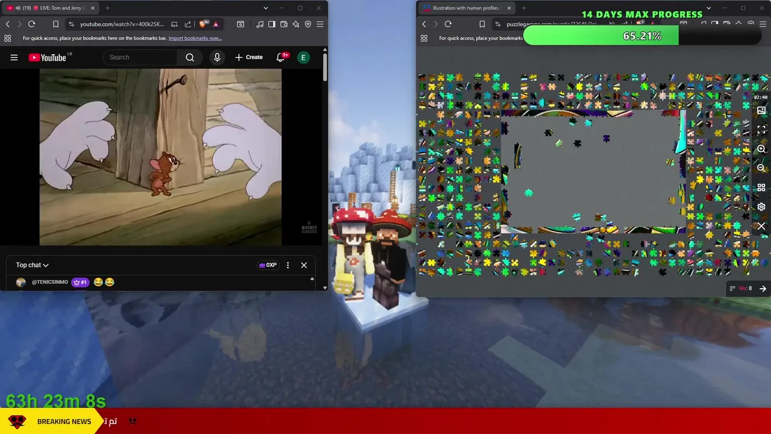The width and height of the screenshot is (771, 434).
Task: Start voice search with microphone icon
Action: tap(217, 57)
